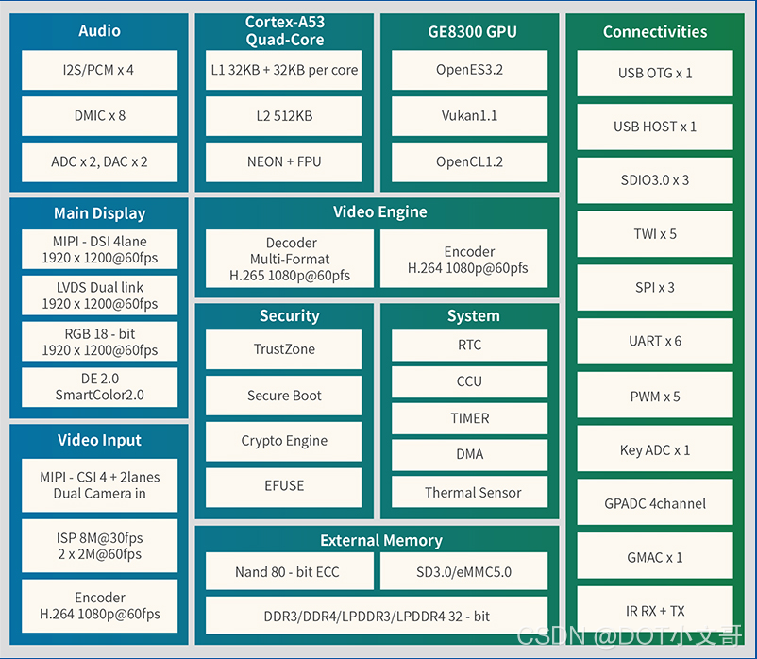The width and height of the screenshot is (757, 659).
Task: Select the ISP 8M@30fps block
Action: (99, 546)
